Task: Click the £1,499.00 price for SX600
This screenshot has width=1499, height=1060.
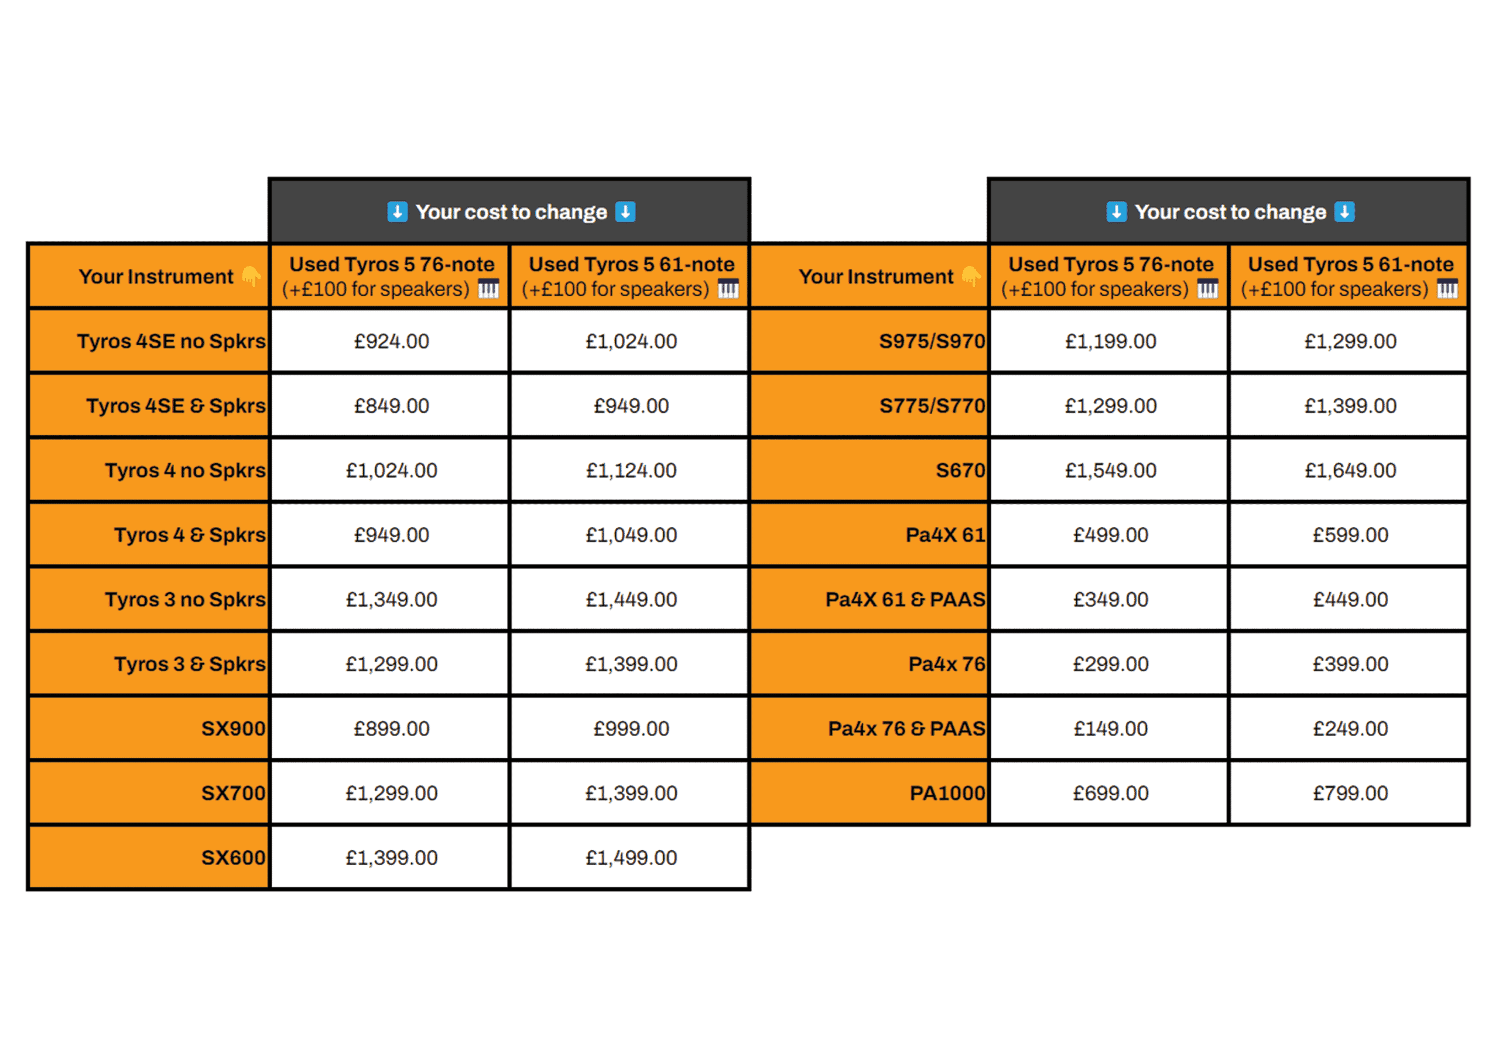Action: coord(631,857)
